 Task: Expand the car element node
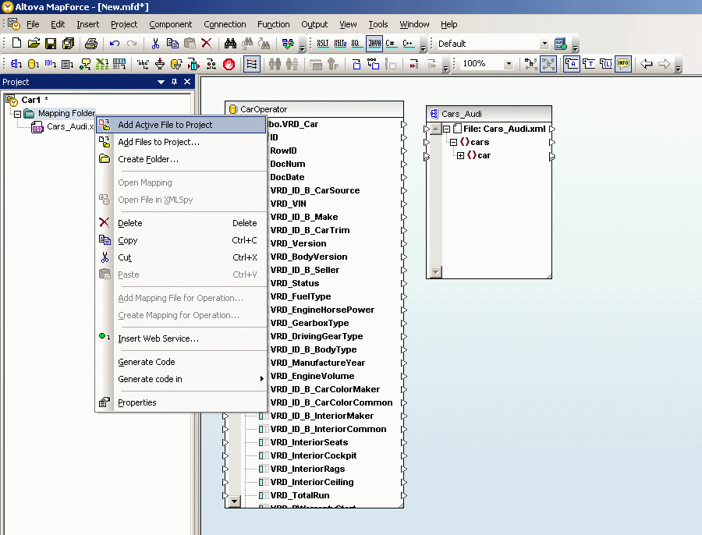click(459, 156)
